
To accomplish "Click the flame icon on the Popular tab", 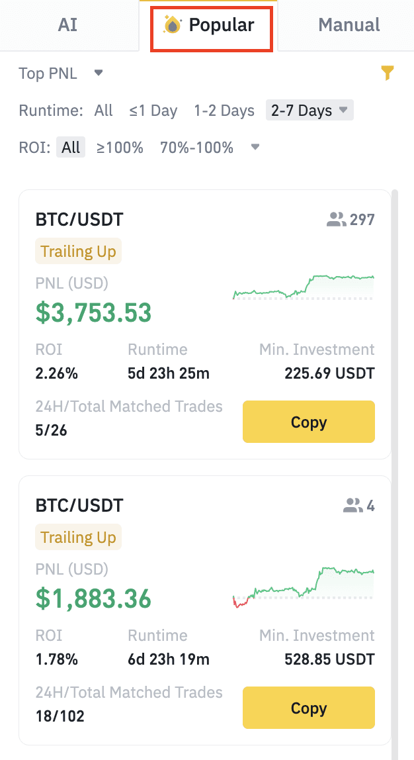I will click(173, 24).
